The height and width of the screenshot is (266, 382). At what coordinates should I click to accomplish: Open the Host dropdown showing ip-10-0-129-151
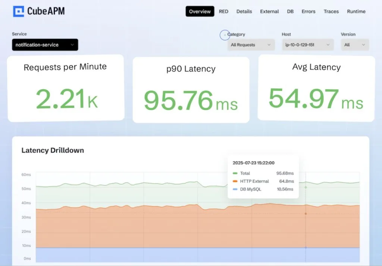(x=307, y=45)
